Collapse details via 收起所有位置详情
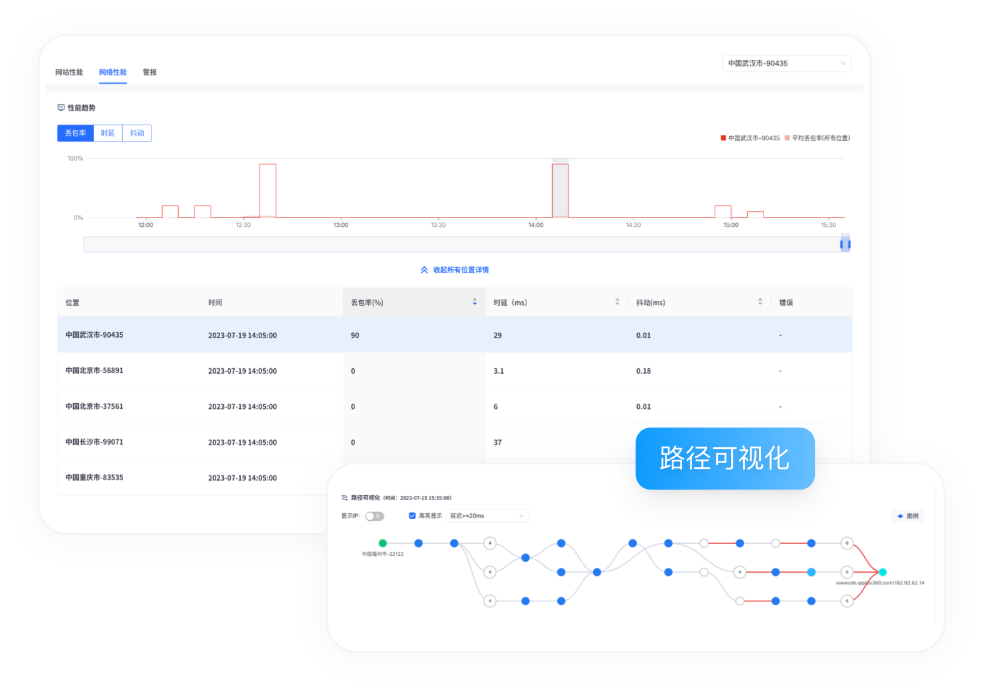983x694 pixels. coord(461,270)
